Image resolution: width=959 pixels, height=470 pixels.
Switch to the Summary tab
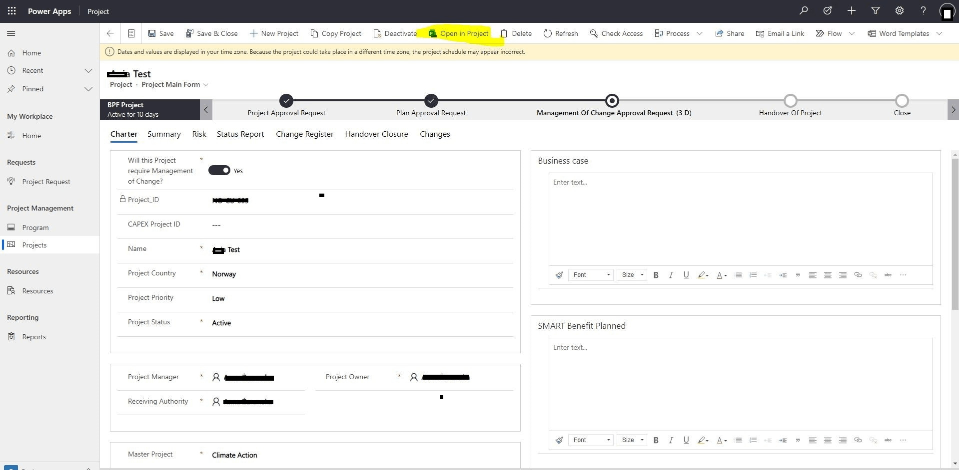[x=164, y=134]
